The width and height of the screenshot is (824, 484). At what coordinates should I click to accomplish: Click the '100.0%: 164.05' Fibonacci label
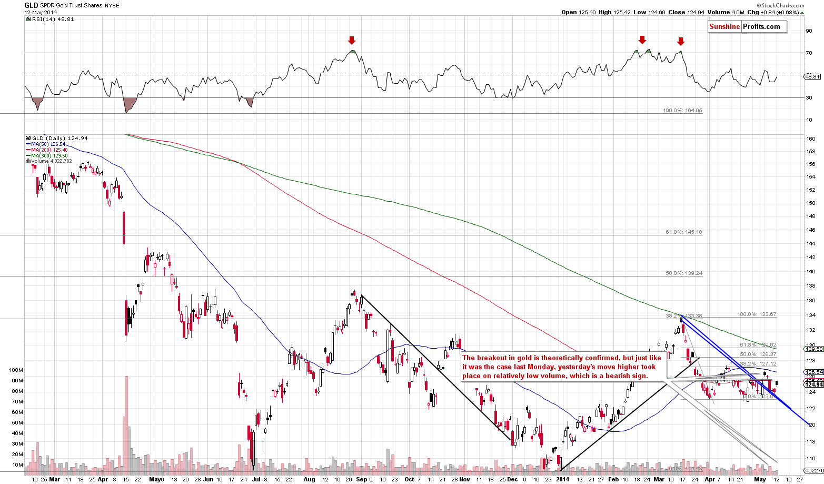683,111
